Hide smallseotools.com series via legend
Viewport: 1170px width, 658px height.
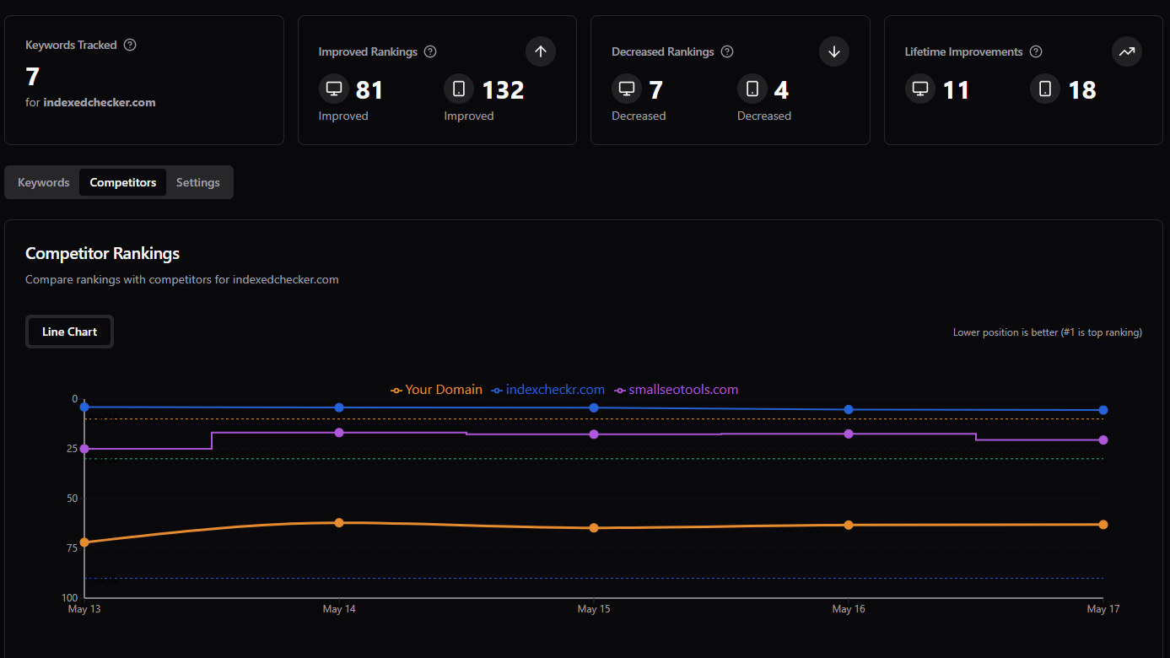677,390
